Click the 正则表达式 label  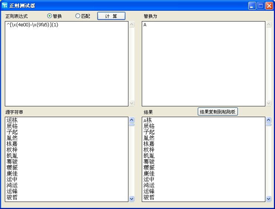(16, 16)
